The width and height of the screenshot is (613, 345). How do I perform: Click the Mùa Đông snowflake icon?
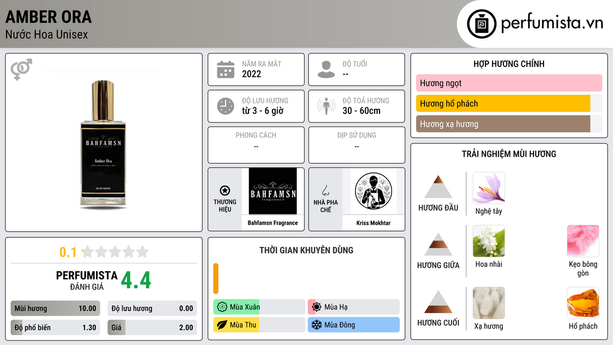click(317, 325)
